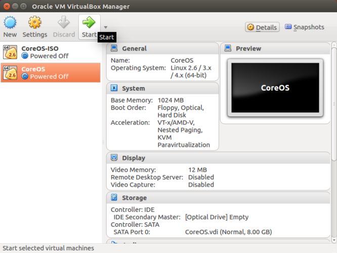Click the New virtual machine icon
Image resolution: width=337 pixels, height=253 pixels.
[x=10, y=26]
